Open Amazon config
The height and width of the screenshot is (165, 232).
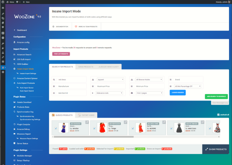tap(23, 42)
